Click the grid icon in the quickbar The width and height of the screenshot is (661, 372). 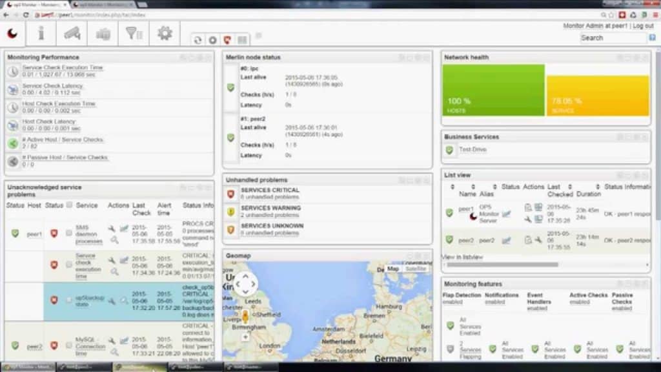pyautogui.click(x=243, y=40)
